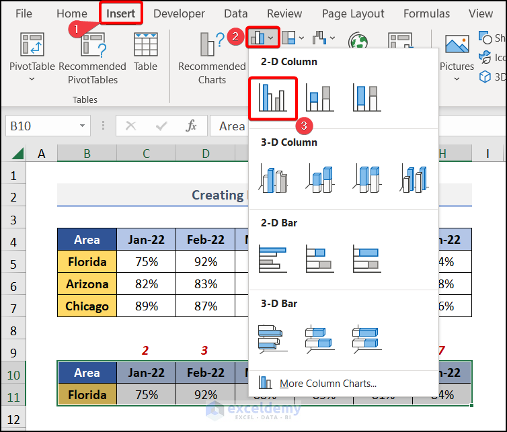Select 3-D Stacked Column chart
The width and height of the screenshot is (507, 432).
(x=320, y=178)
